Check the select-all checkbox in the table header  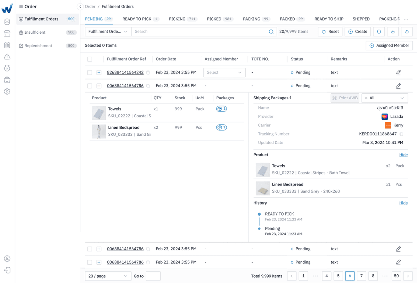[x=89, y=59]
